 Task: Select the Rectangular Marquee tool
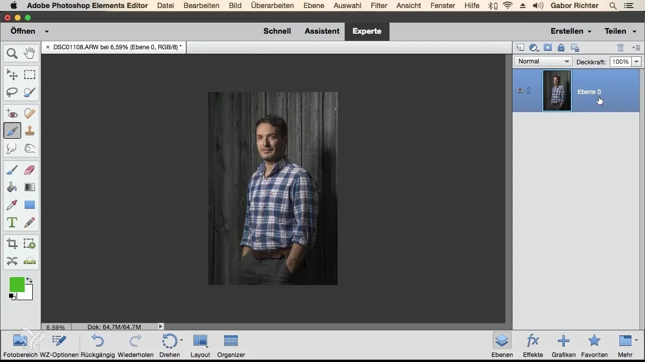point(30,75)
